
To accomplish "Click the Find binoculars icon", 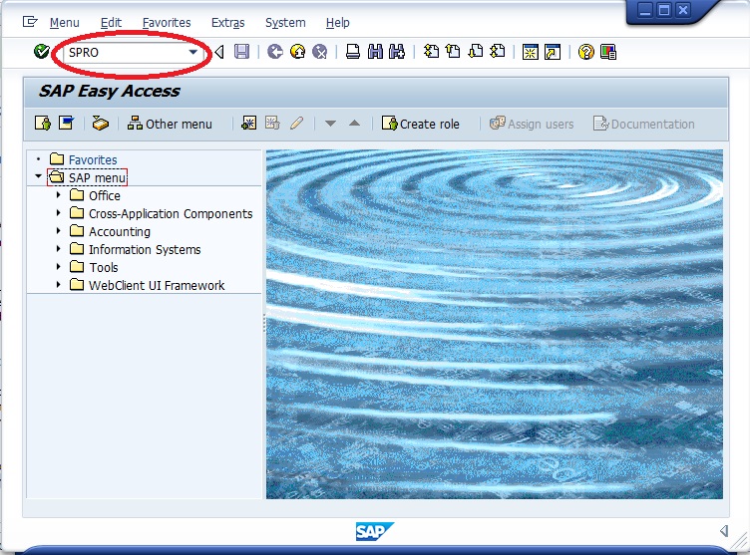I will (x=375, y=51).
